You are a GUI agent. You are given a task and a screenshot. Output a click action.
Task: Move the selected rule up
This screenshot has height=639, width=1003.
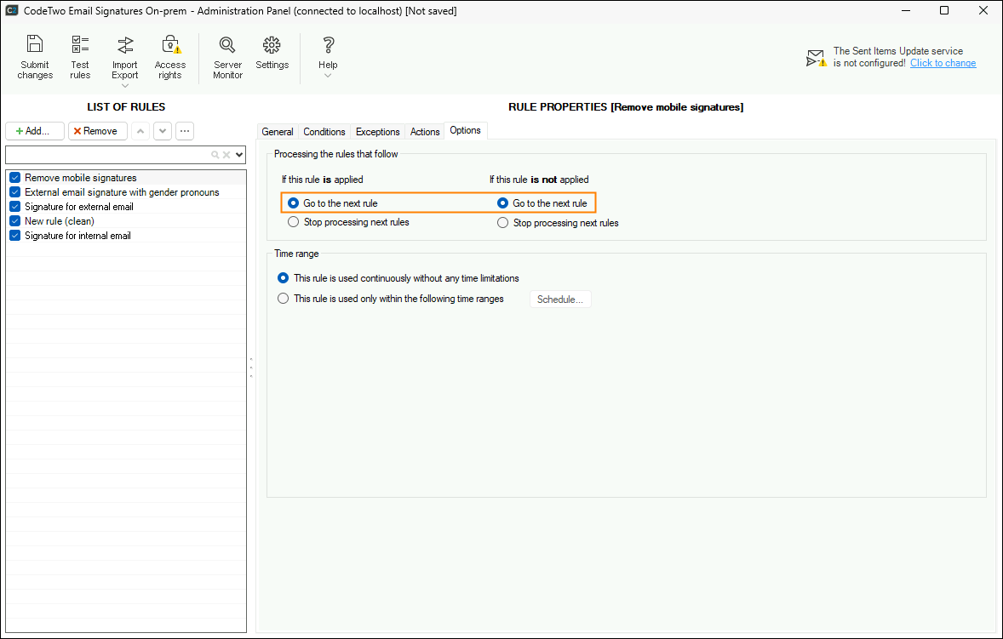[x=140, y=131]
